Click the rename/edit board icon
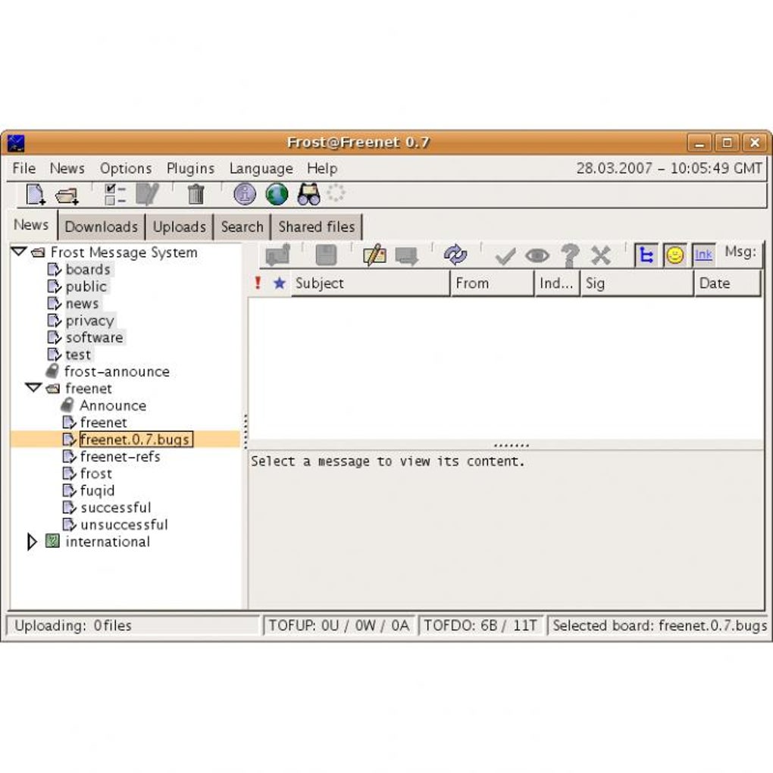This screenshot has width=773, height=773. (x=147, y=194)
